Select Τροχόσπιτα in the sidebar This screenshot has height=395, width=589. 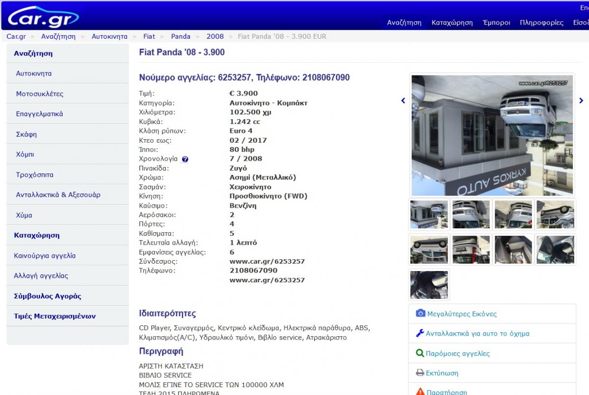(68, 174)
